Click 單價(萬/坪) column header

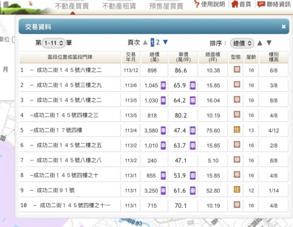(x=183, y=57)
